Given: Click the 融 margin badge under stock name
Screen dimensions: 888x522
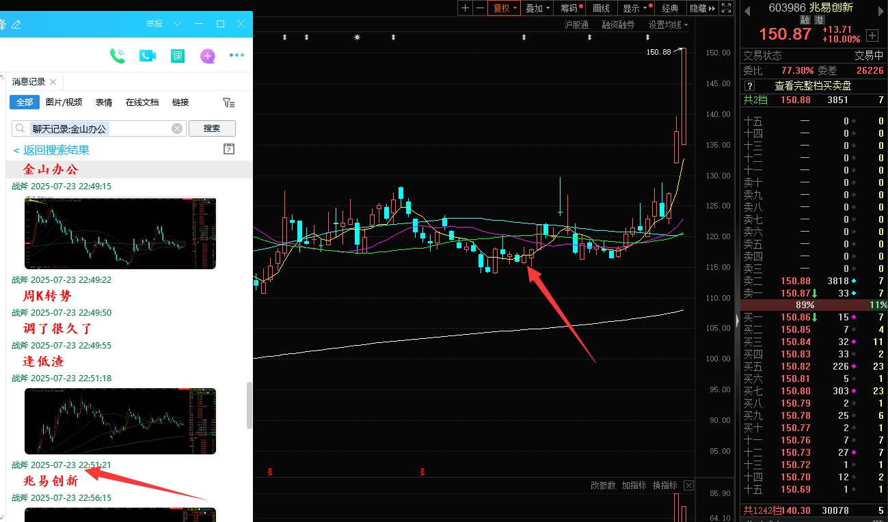Looking at the screenshot, I should pos(805,20).
